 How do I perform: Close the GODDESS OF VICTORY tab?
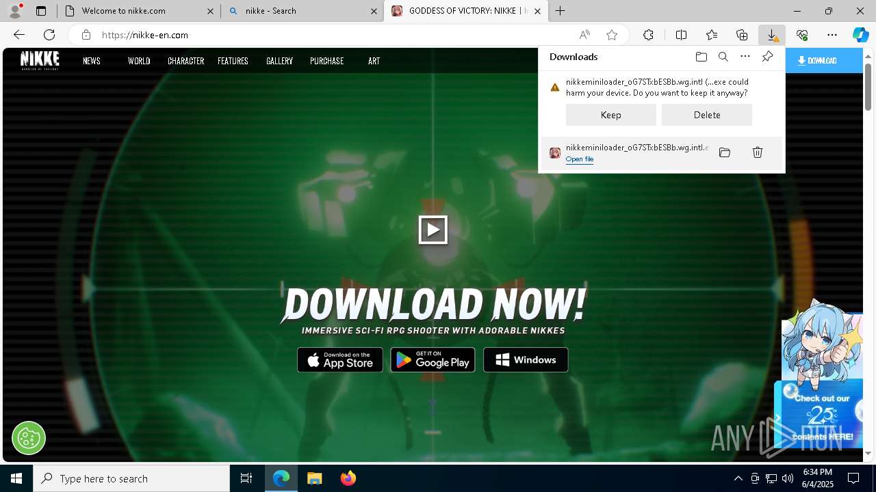pos(537,11)
